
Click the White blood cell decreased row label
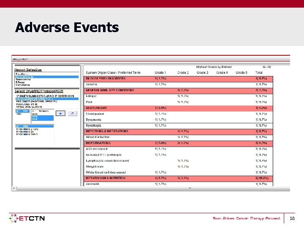(x=106, y=172)
